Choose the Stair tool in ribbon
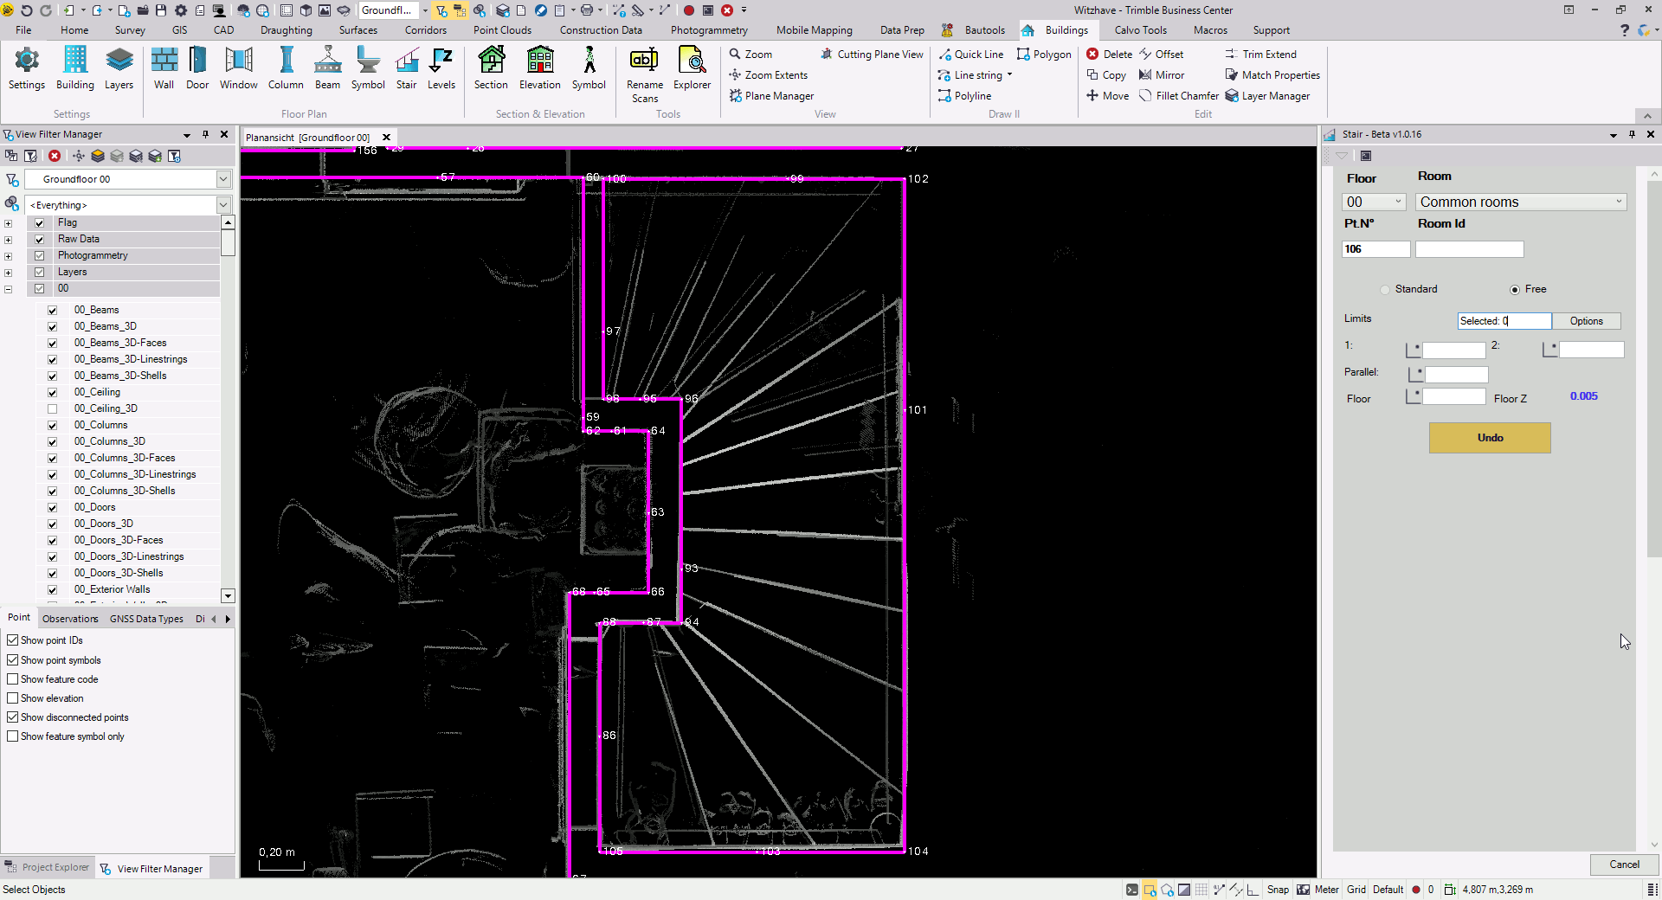The height and width of the screenshot is (900, 1662). pos(406,68)
